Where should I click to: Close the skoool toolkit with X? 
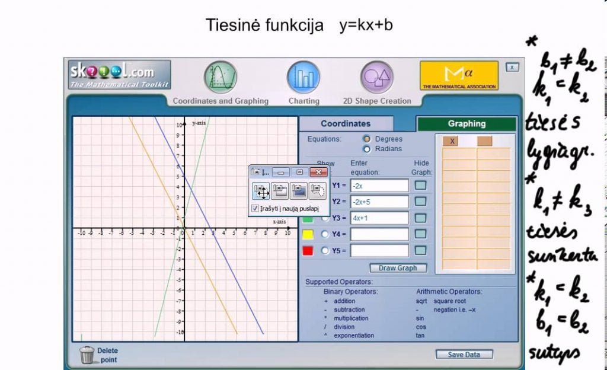coord(512,68)
